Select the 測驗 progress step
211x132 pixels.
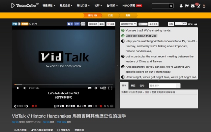tap(128, 16)
